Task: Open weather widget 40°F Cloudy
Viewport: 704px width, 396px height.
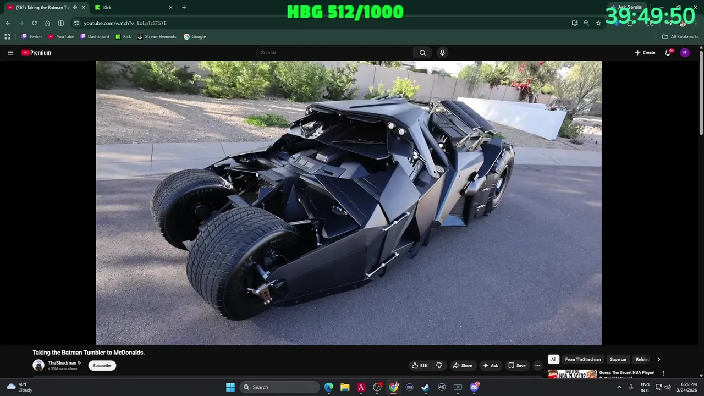Action: (x=19, y=387)
